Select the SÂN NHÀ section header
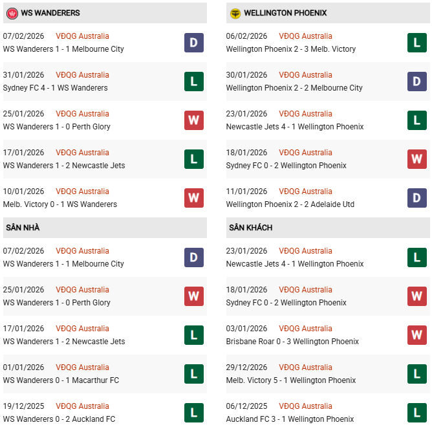The image size is (432, 427). tap(23, 228)
